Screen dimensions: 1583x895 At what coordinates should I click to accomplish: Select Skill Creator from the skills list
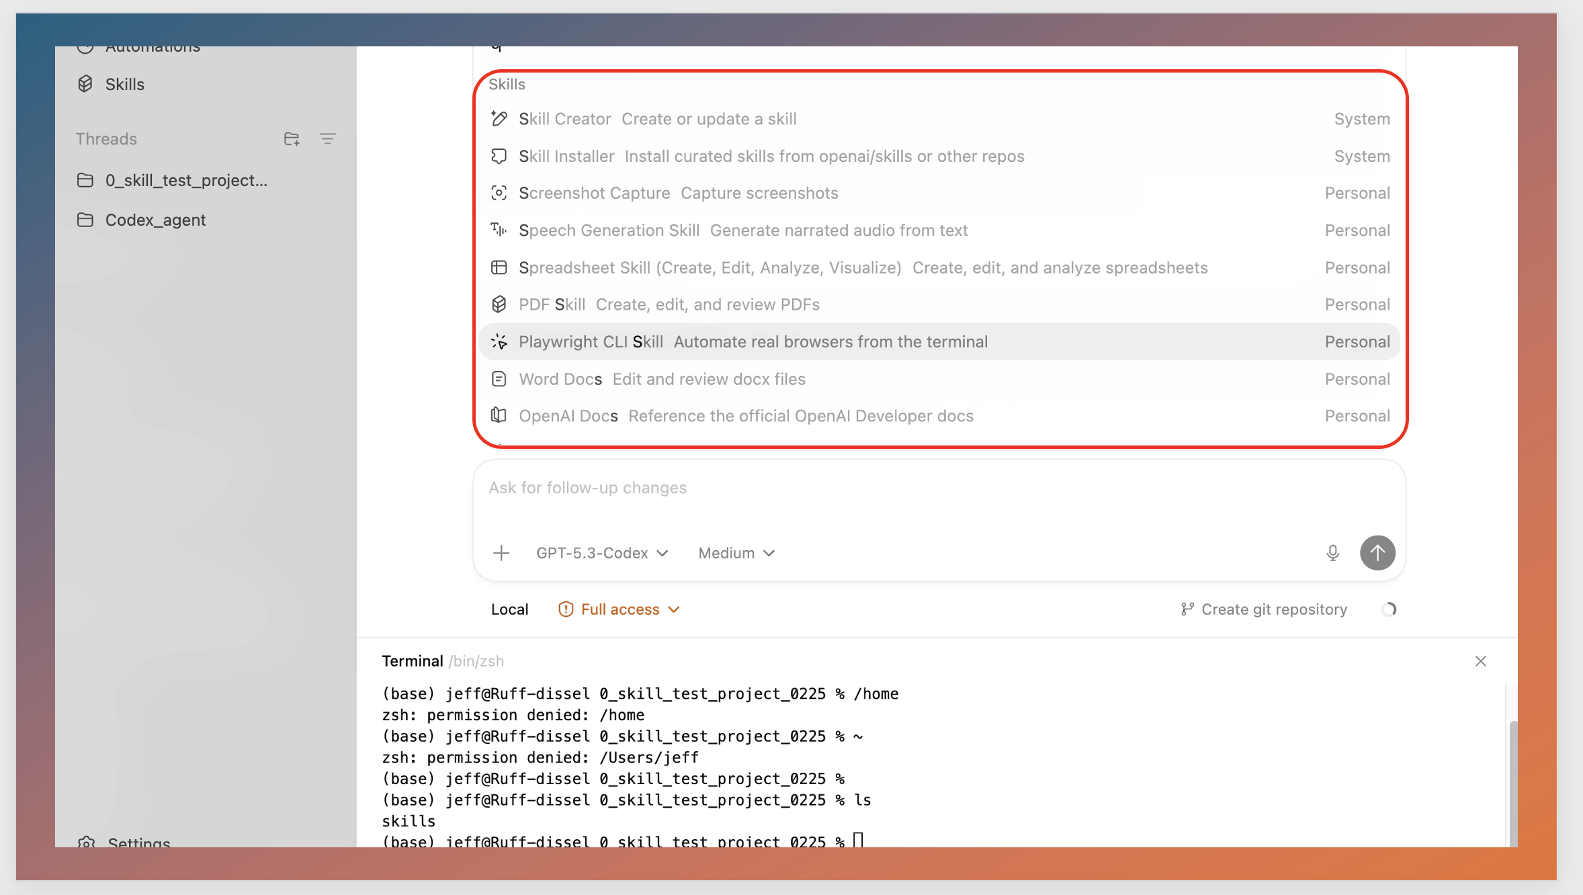coord(939,119)
